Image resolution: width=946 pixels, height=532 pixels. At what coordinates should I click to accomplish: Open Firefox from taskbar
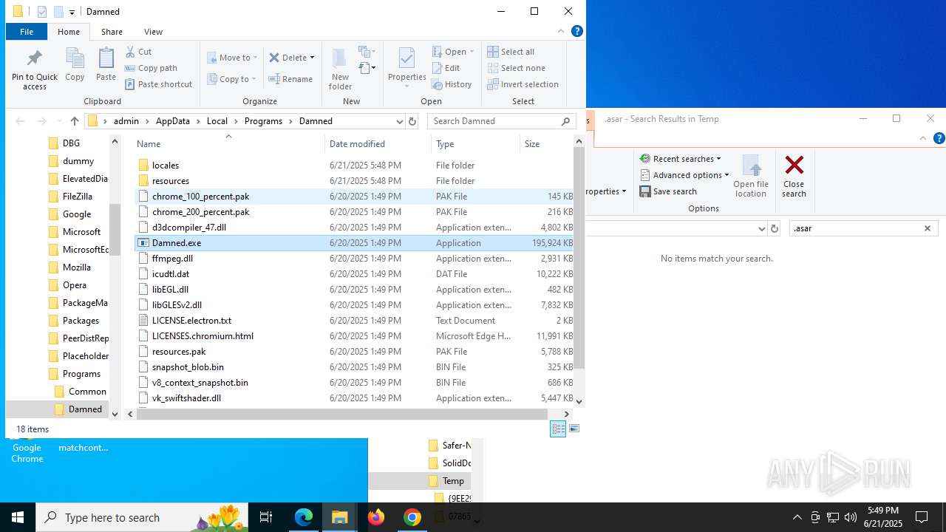click(x=376, y=517)
